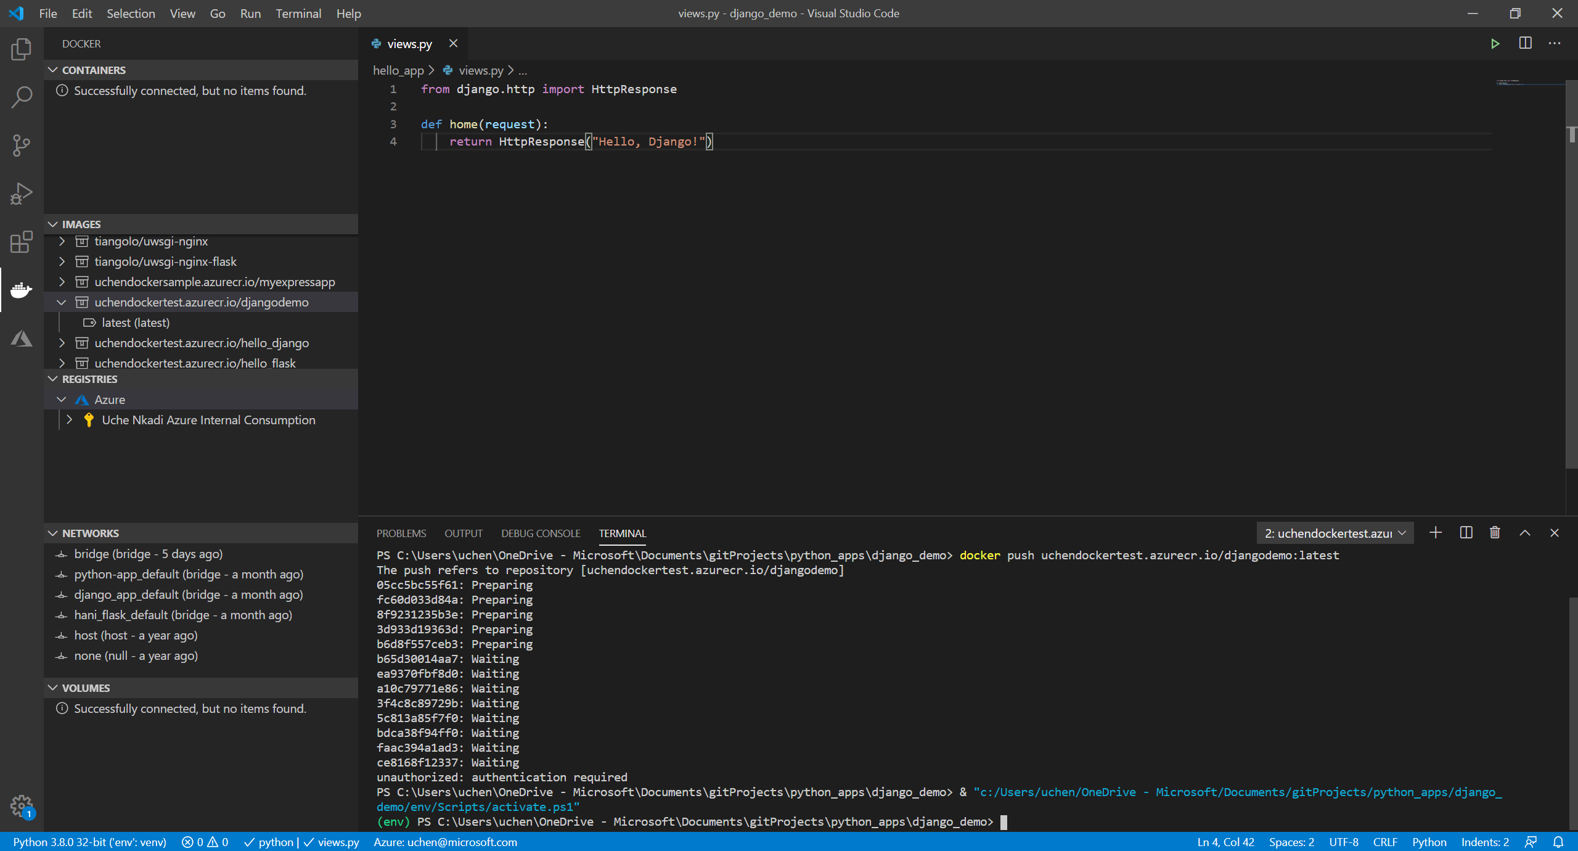Kill the active terminal with the trash icon

click(x=1494, y=532)
